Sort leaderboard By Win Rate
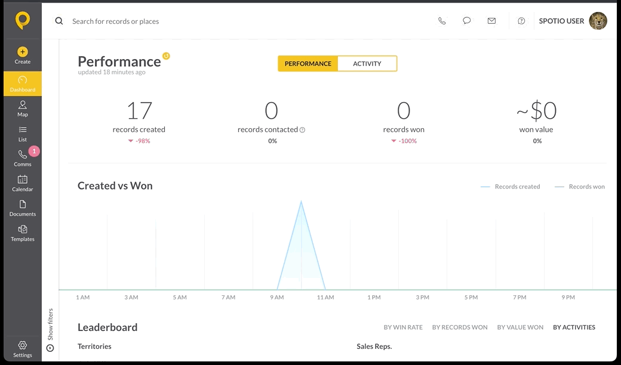Viewport: 621px width, 365px height. [x=403, y=327]
